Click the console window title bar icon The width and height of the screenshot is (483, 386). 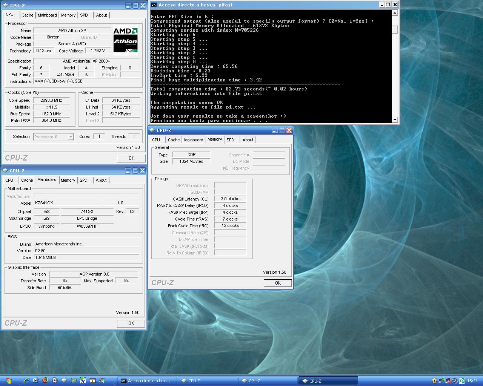(x=154, y=5)
